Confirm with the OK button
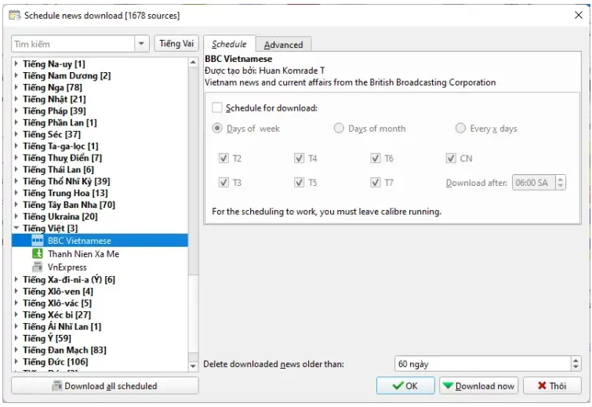This screenshot has height=407, width=592. coord(405,386)
